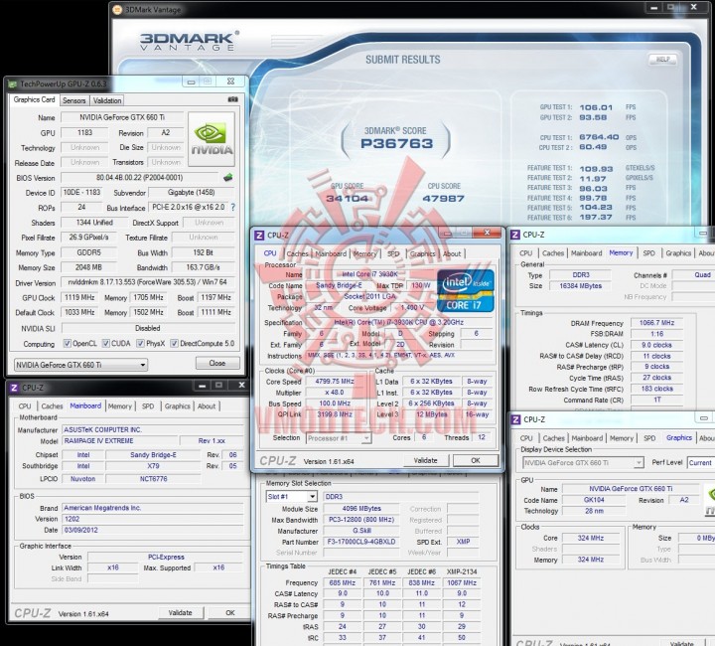Image resolution: width=715 pixels, height=646 pixels.
Task: Click the BIOS save chip icon in GPU-Z
Action: [x=228, y=177]
